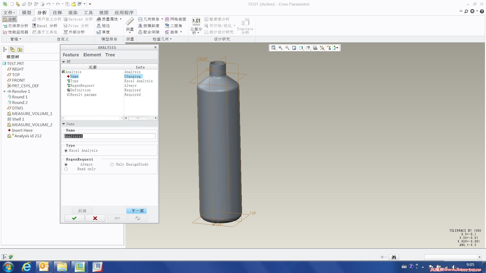Click the annotation display icon
The height and width of the screenshot is (273, 486).
329,48
